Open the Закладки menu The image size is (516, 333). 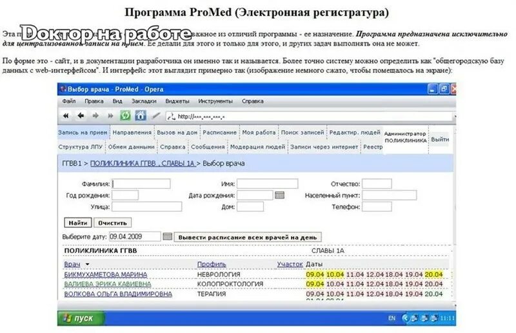(x=144, y=101)
